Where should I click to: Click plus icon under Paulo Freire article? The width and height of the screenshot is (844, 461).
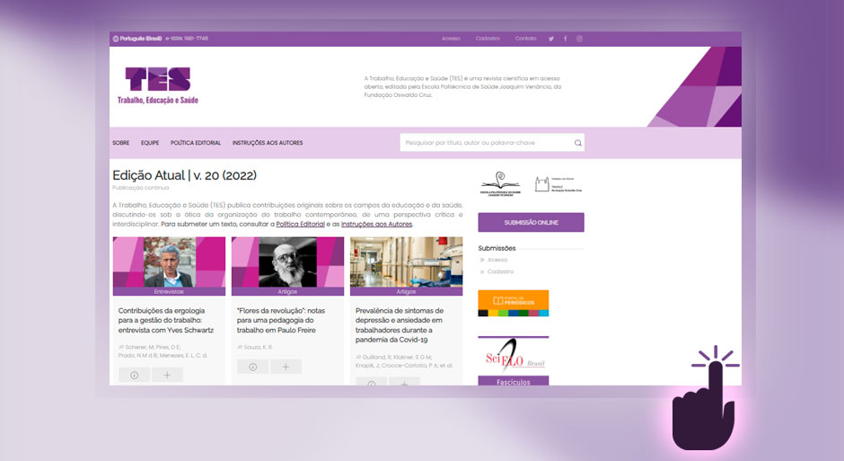pyautogui.click(x=286, y=367)
